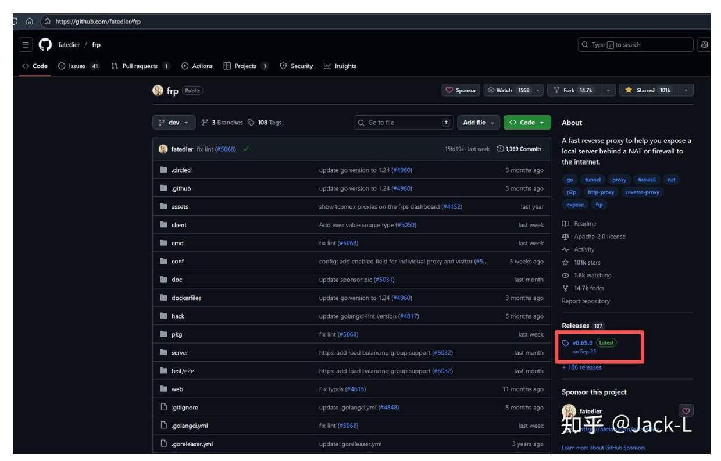Star toggle the frp repository
Viewport: 721px width, 461px height.
point(648,90)
